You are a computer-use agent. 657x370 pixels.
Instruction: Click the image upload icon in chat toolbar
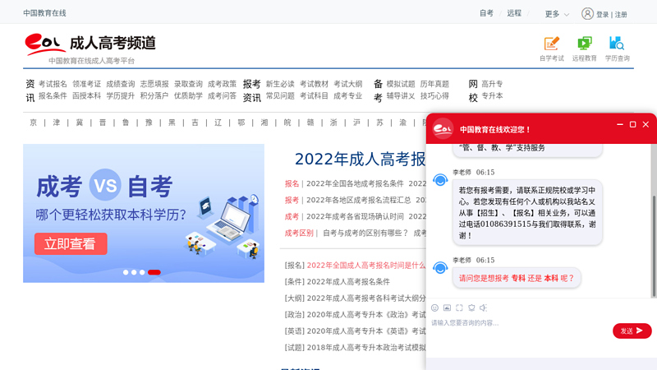click(447, 308)
